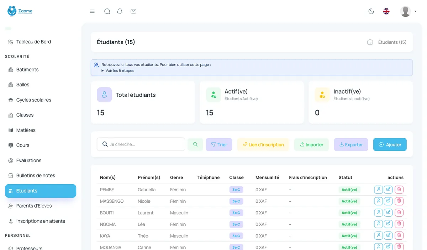Edit student KAYA Théo
Viewport: 427px width, 250px height.
388,236
